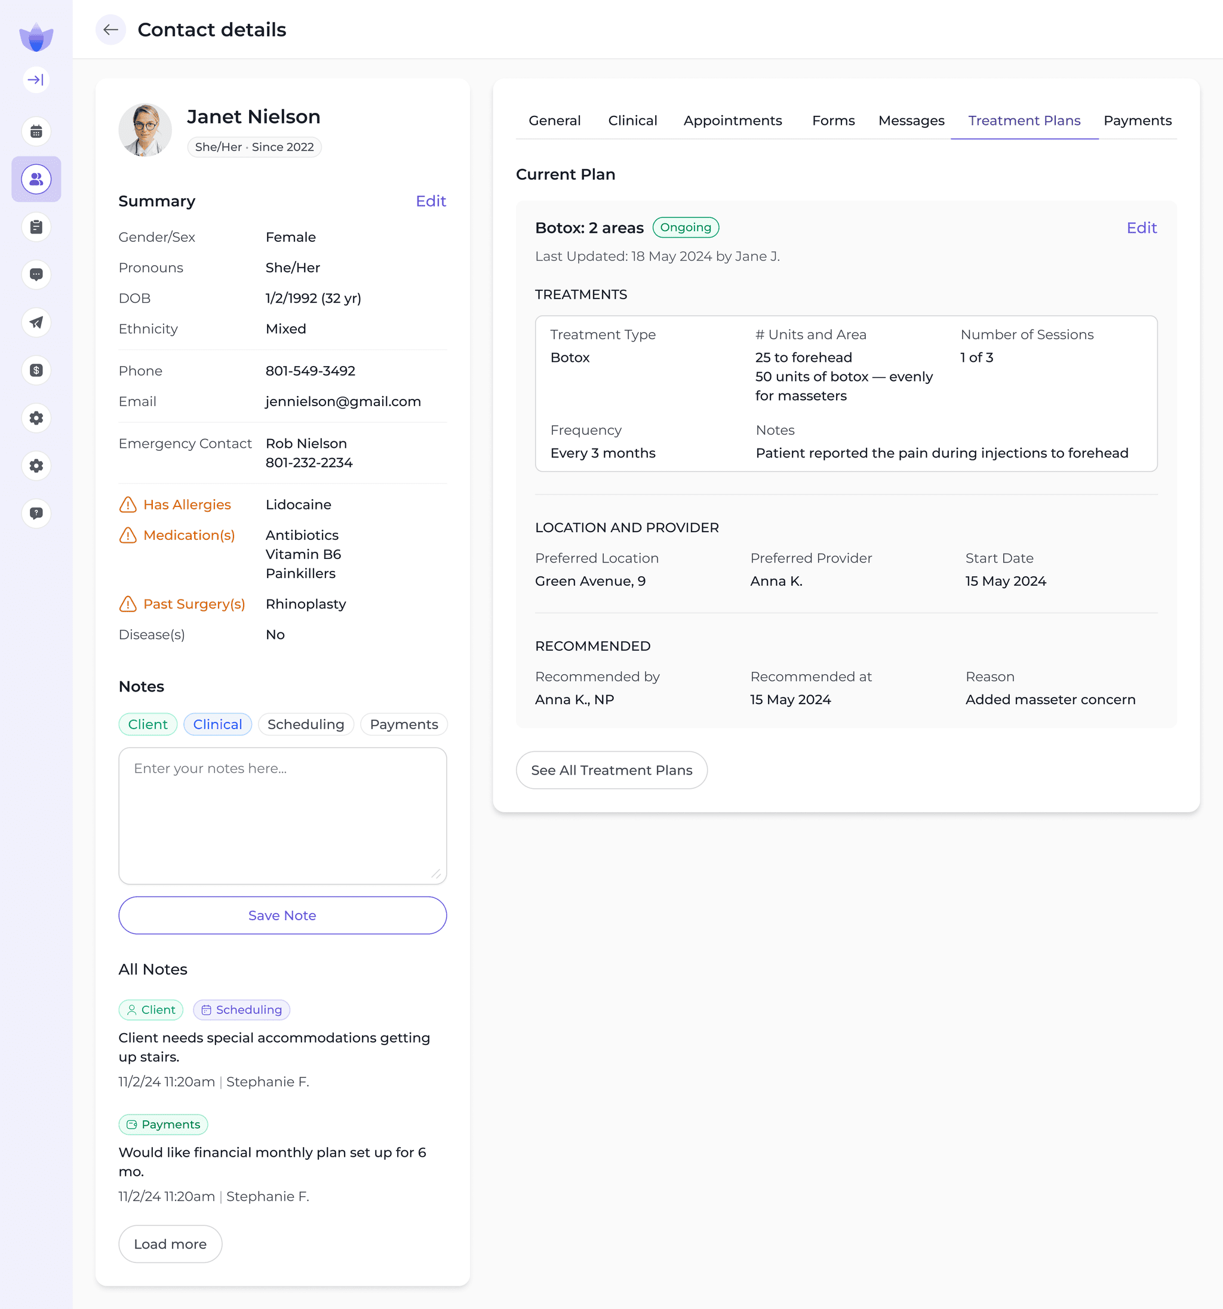The width and height of the screenshot is (1223, 1309).
Task: Toggle the Scheduling note tag
Action: tap(306, 724)
